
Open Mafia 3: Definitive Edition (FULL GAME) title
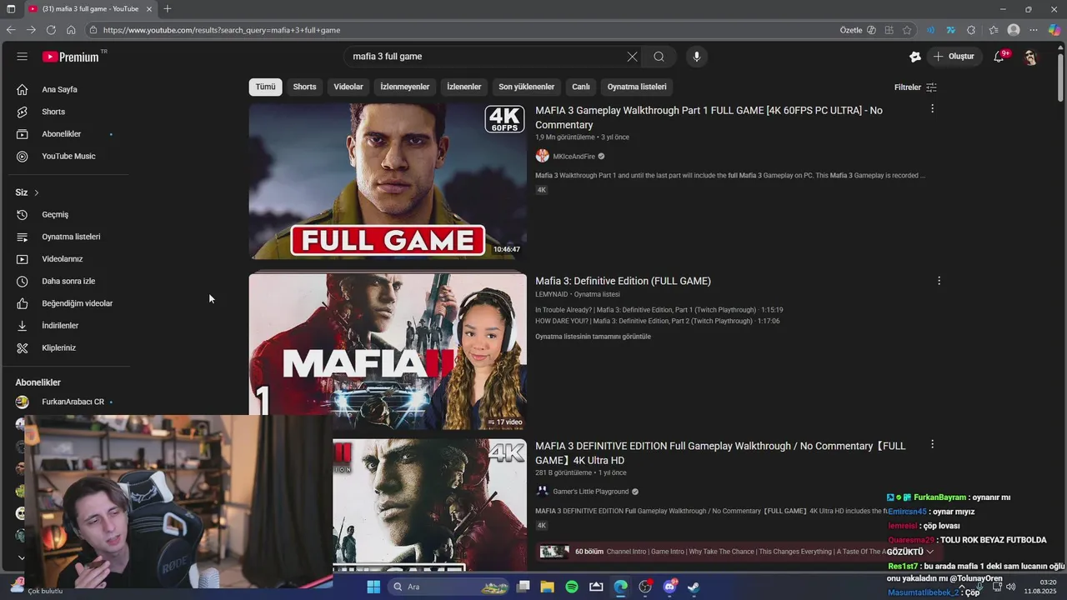[x=623, y=281]
